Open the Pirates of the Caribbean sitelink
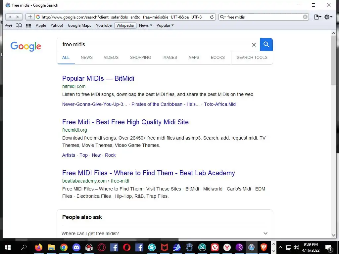Viewport: 339px width, 254px height. click(166, 104)
